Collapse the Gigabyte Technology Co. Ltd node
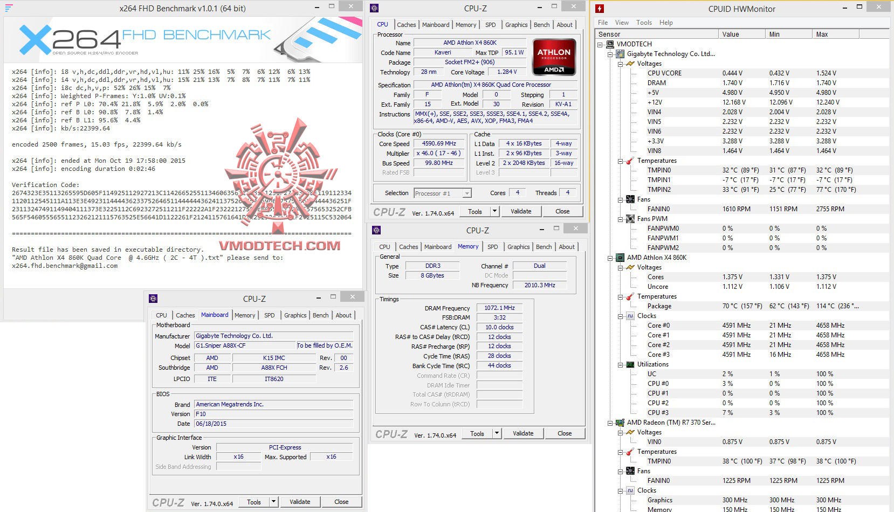Viewport: 894px width, 512px height. (610, 54)
